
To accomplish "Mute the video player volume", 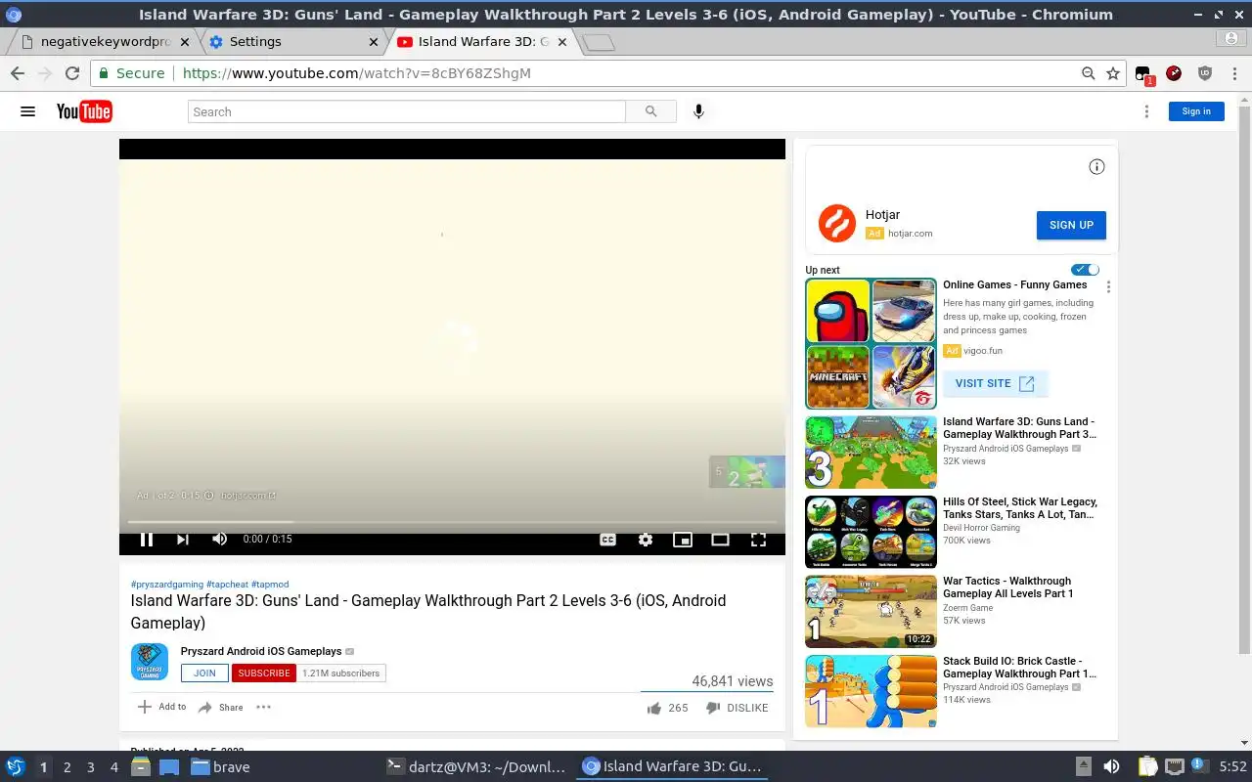I will 219,539.
